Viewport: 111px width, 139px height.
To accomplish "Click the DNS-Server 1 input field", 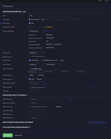I will pos(37,71).
